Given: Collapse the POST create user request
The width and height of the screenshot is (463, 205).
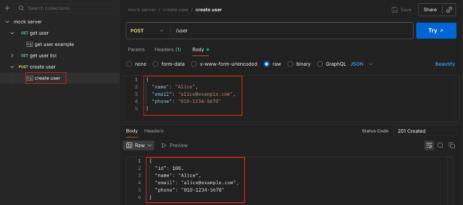Looking at the screenshot, I should pyautogui.click(x=12, y=67).
